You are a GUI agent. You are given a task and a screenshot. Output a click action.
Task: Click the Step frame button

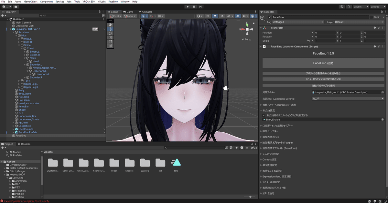(x=200, y=6)
